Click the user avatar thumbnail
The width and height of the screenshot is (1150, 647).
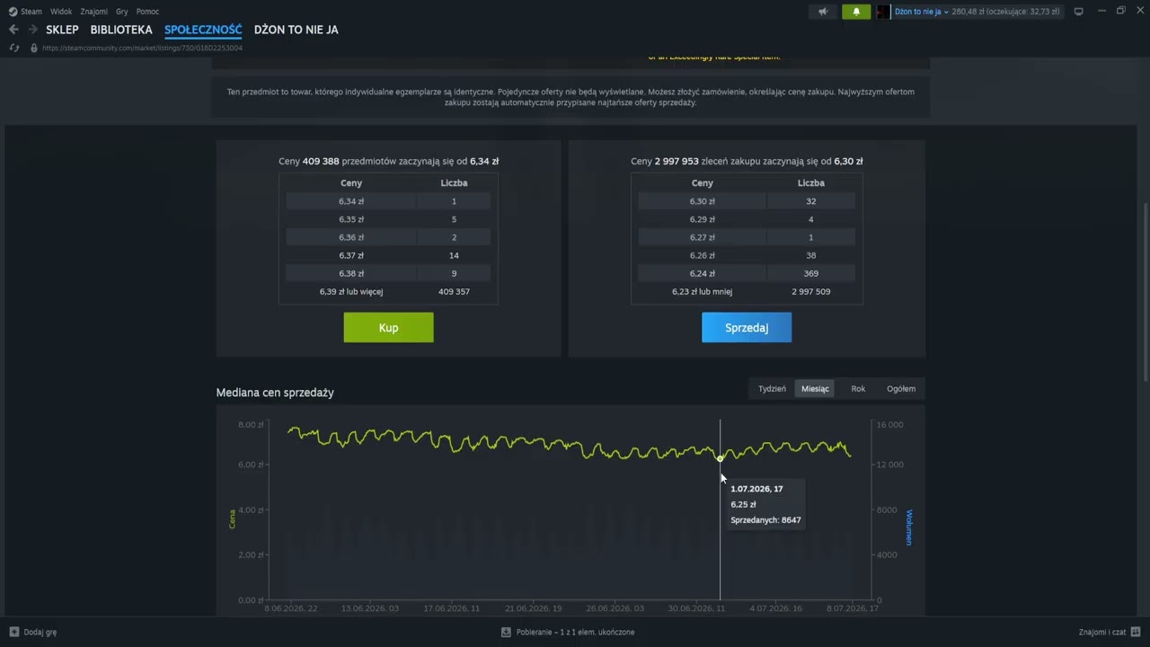click(883, 12)
